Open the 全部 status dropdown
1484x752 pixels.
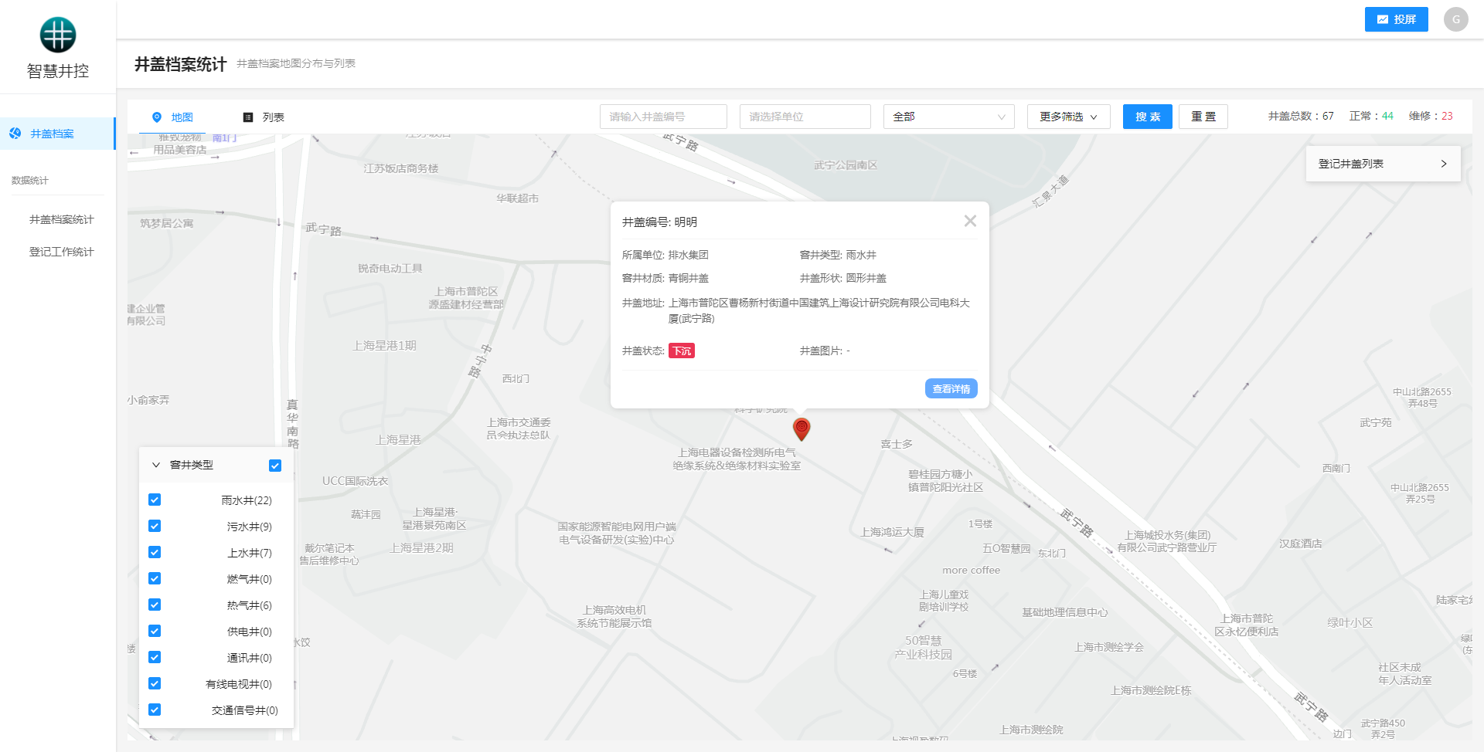click(948, 117)
